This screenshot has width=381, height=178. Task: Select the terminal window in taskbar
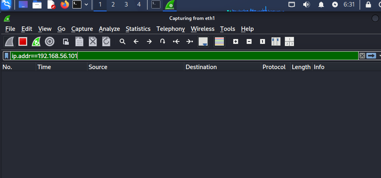(x=156, y=4)
